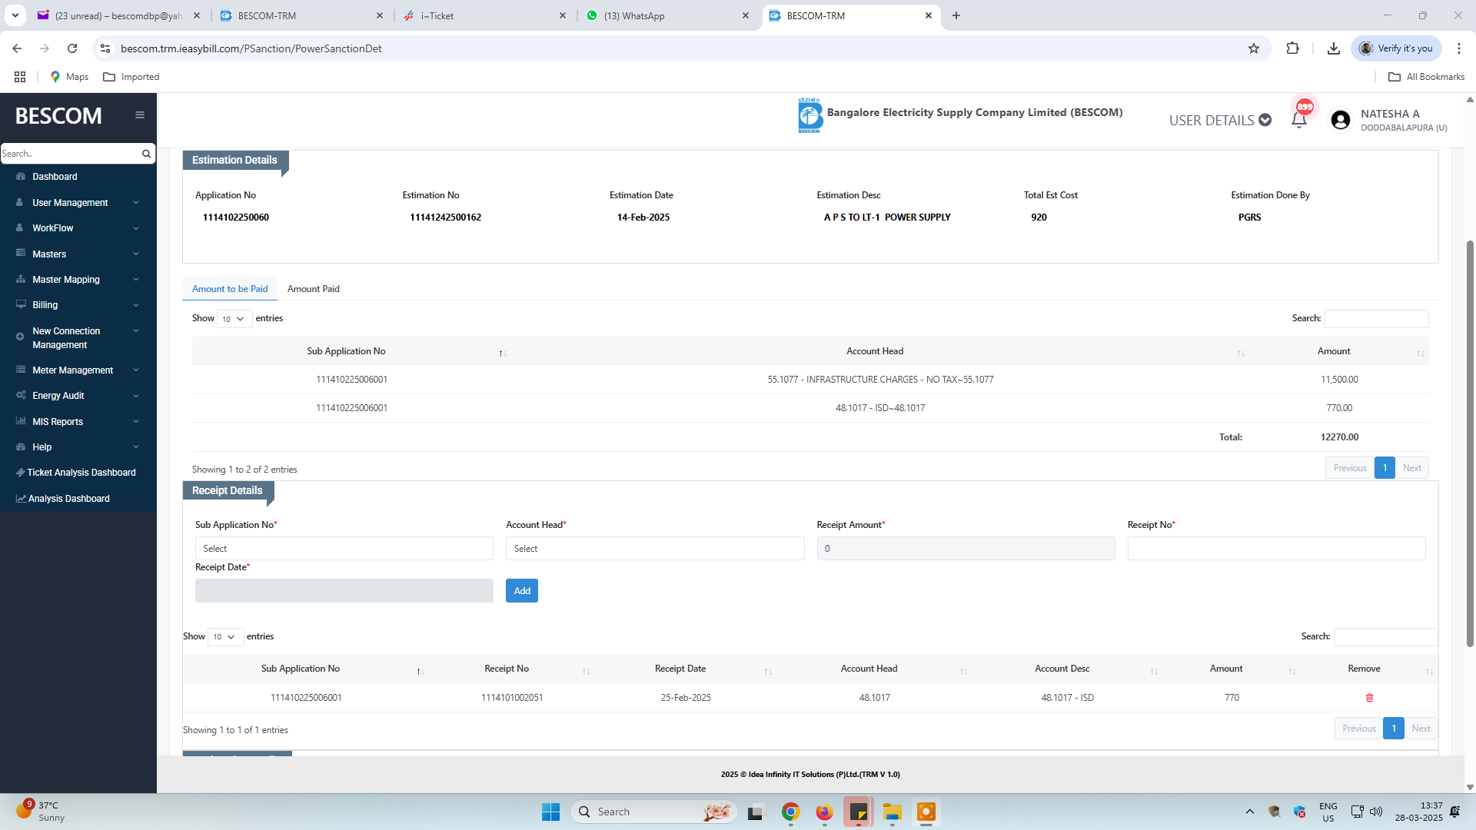Screen dimensions: 1476x830
Task: Open Sub Application No select dropdown
Action: pyautogui.click(x=344, y=549)
